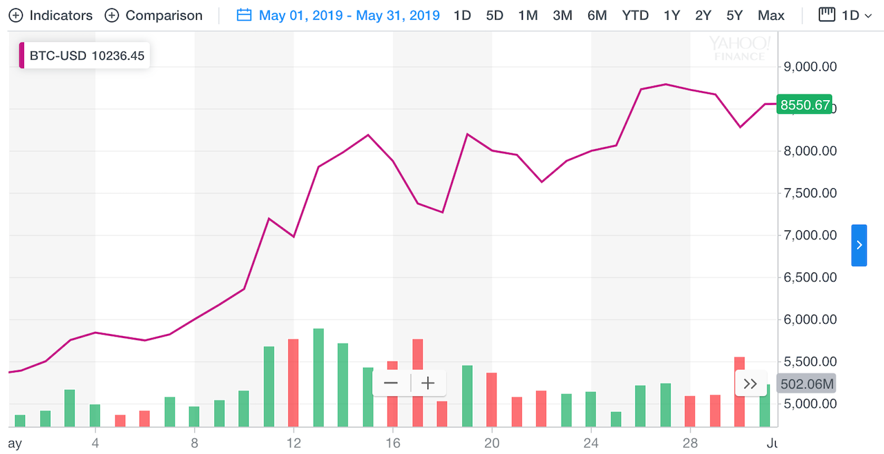The width and height of the screenshot is (884, 454).
Task: Select the Max time range
Action: click(x=771, y=15)
